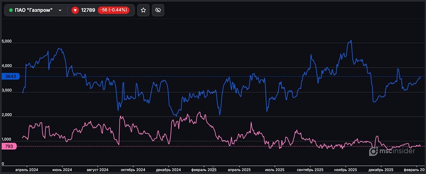Viewport: 426px width, 174px height.
Task: Click the апрель 2024 date label
Action: [26, 170]
